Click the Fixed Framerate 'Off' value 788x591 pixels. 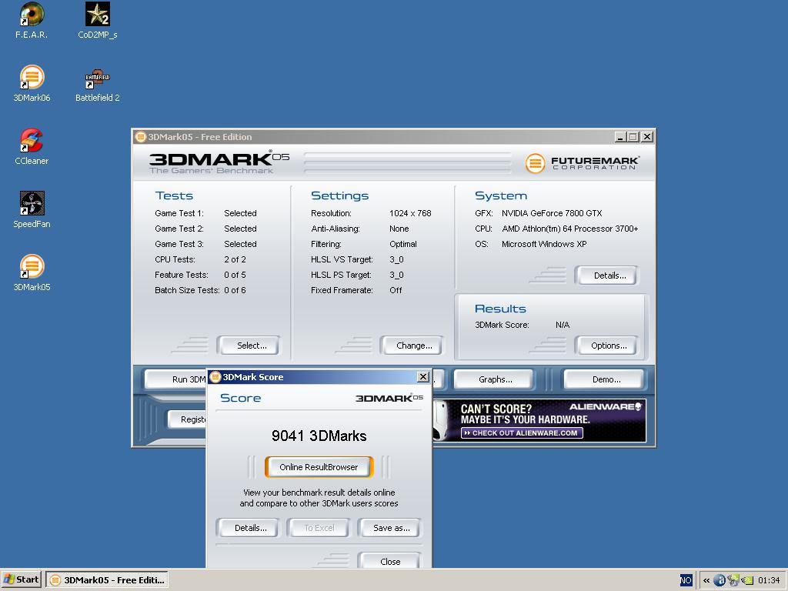[396, 290]
